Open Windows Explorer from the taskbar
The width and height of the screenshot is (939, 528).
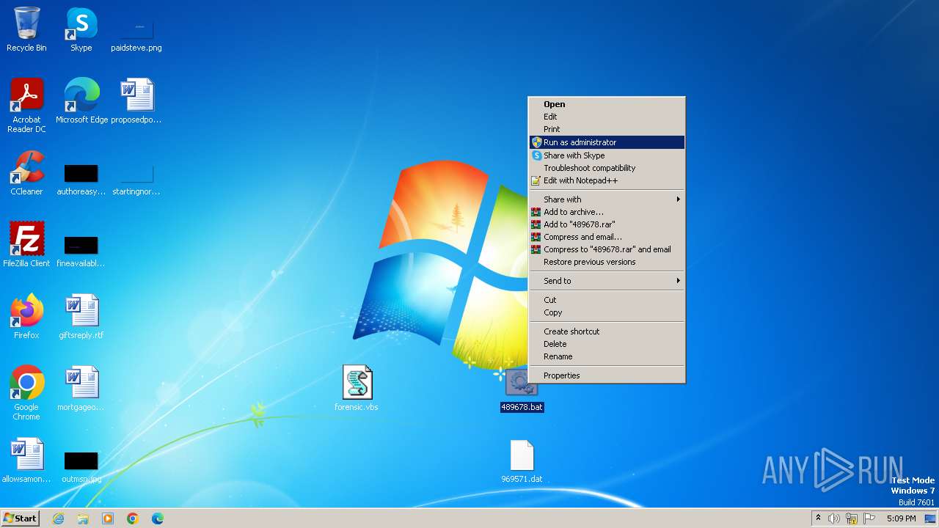point(83,518)
